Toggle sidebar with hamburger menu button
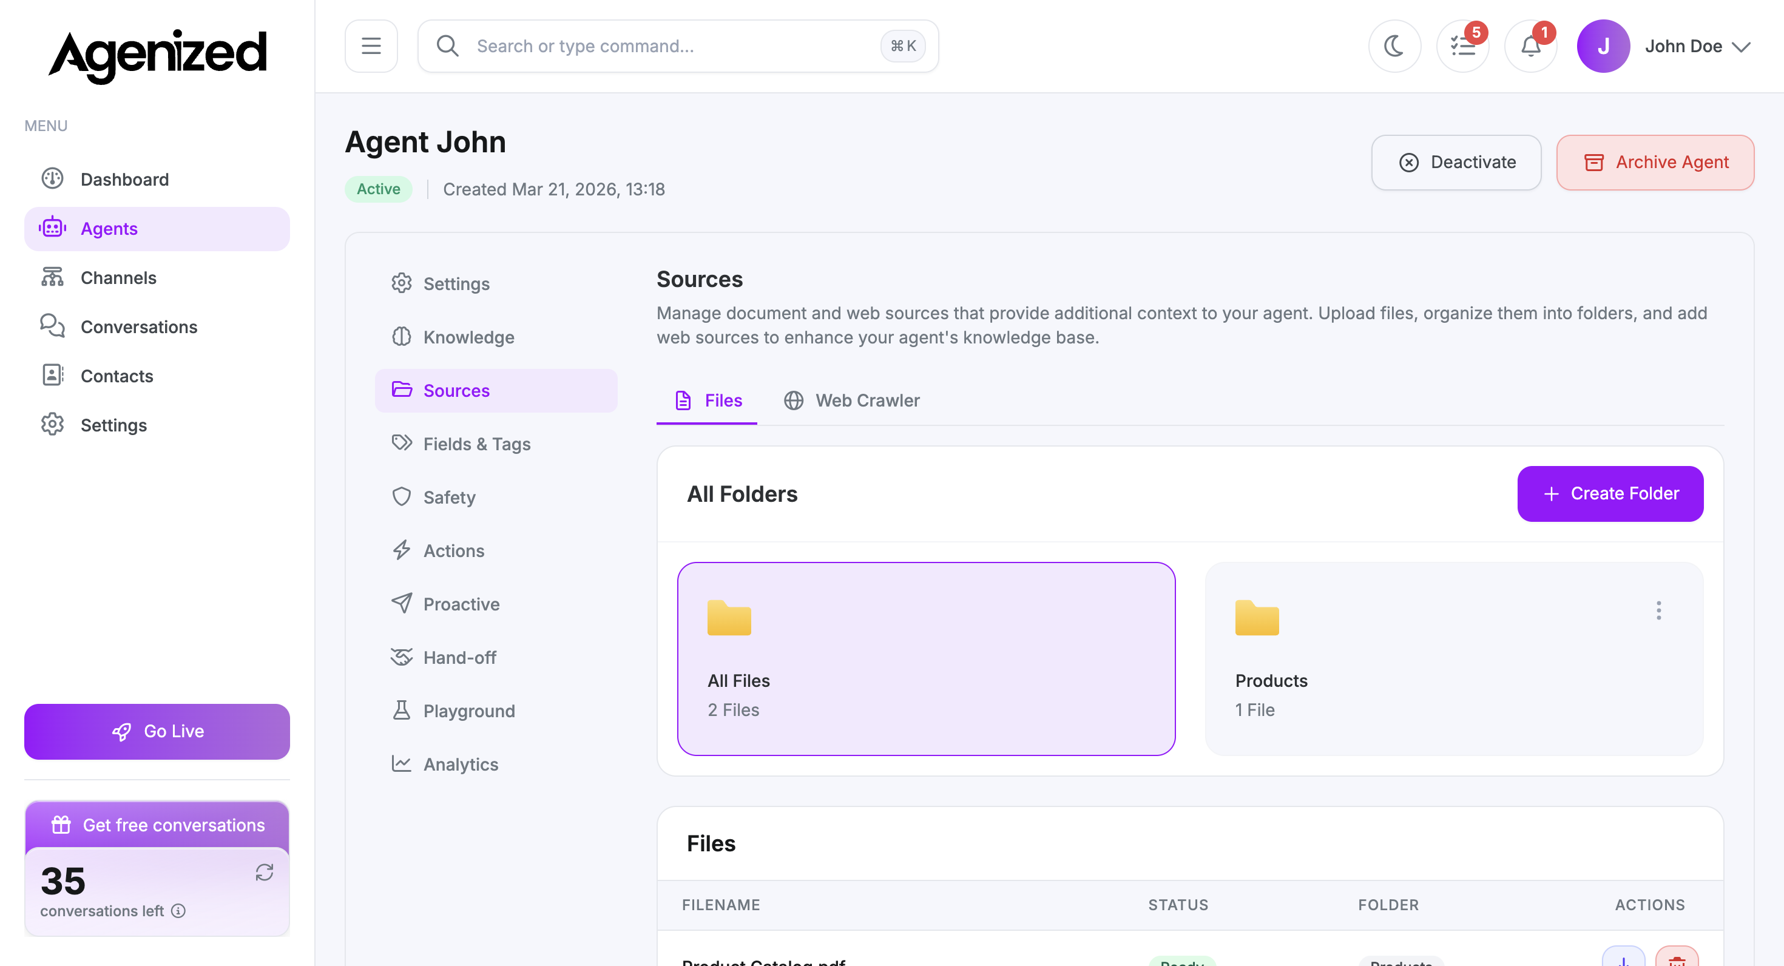The width and height of the screenshot is (1784, 966). (x=371, y=46)
